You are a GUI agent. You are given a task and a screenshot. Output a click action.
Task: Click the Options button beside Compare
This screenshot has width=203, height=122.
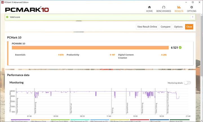178,27
